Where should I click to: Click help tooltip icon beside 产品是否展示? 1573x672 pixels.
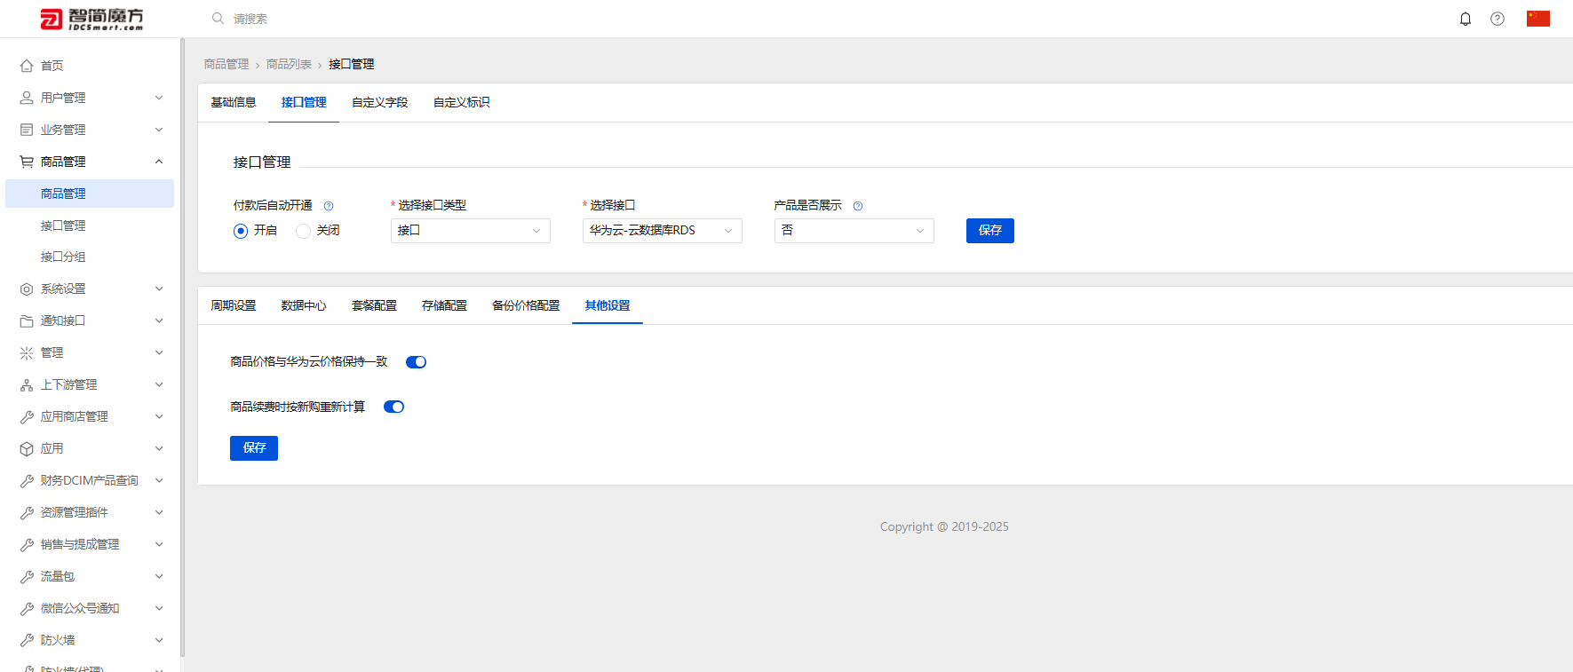pos(858,206)
